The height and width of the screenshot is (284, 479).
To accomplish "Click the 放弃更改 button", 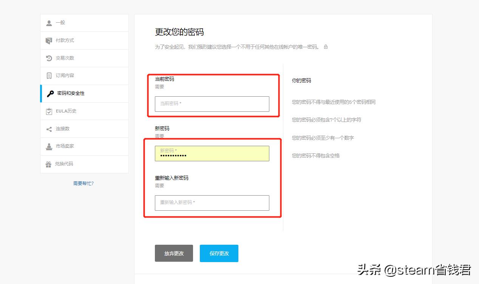I will tap(174, 253).
